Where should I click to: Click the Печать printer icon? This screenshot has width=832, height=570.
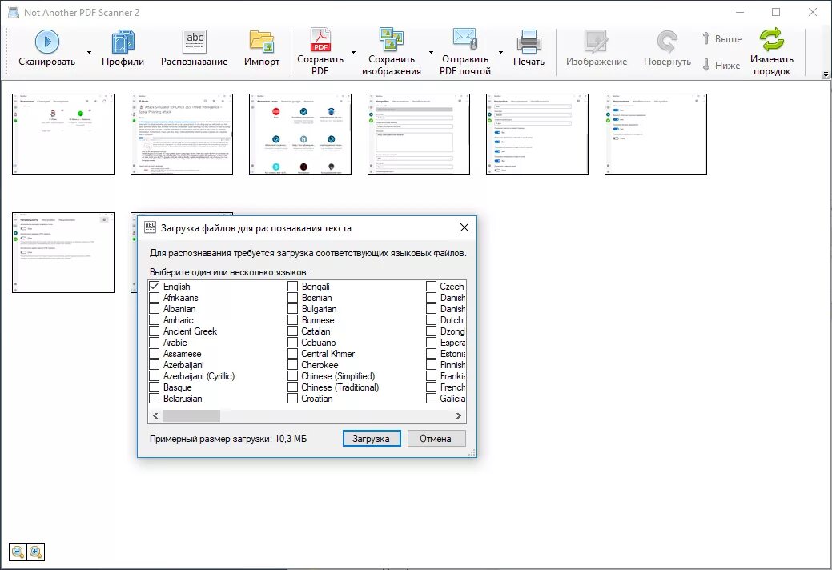[x=529, y=42]
